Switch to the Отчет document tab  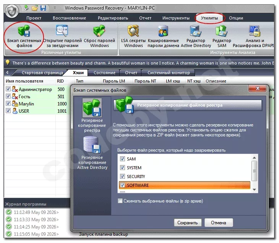pyautogui.click(x=131, y=73)
